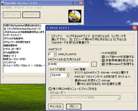Click the RipIt4Me title bar app icon
The height and width of the screenshot is (111, 138).
(x=3, y=3)
